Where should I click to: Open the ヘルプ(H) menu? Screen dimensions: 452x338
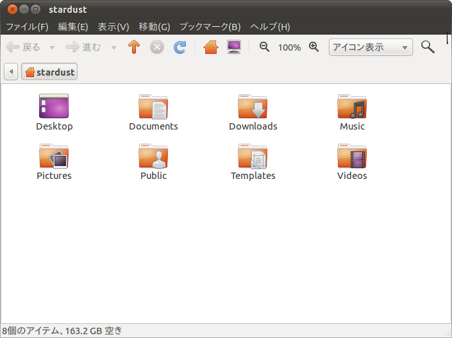270,27
